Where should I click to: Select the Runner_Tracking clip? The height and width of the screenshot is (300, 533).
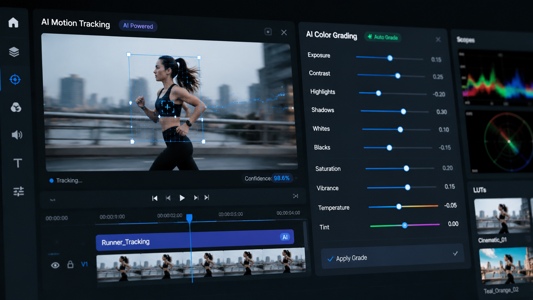[195, 240]
